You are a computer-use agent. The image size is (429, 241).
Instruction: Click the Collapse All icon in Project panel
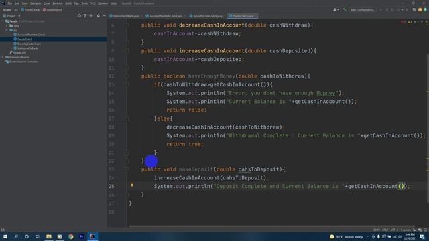tap(91, 16)
